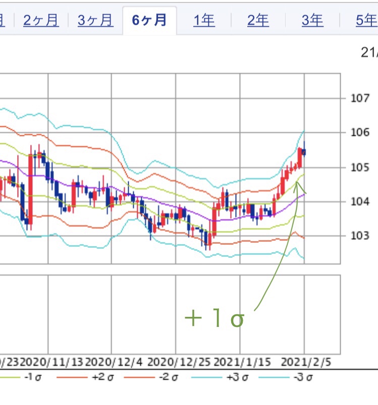378x405 pixels.
Task: Switch to the 3年 period
Action: point(312,20)
